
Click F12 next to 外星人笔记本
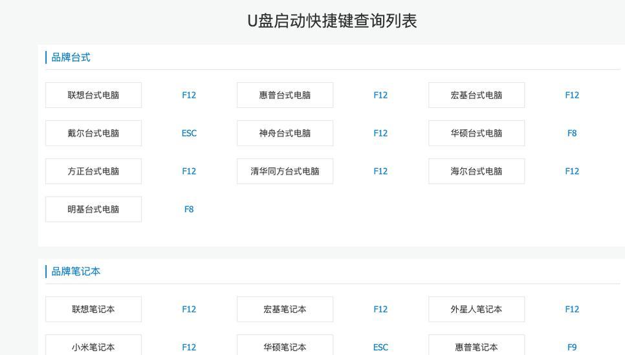click(572, 309)
